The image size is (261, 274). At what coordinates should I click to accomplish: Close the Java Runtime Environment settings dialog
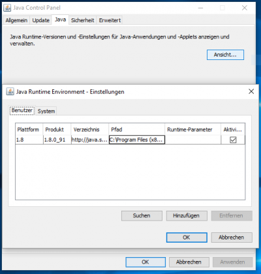coord(251,91)
